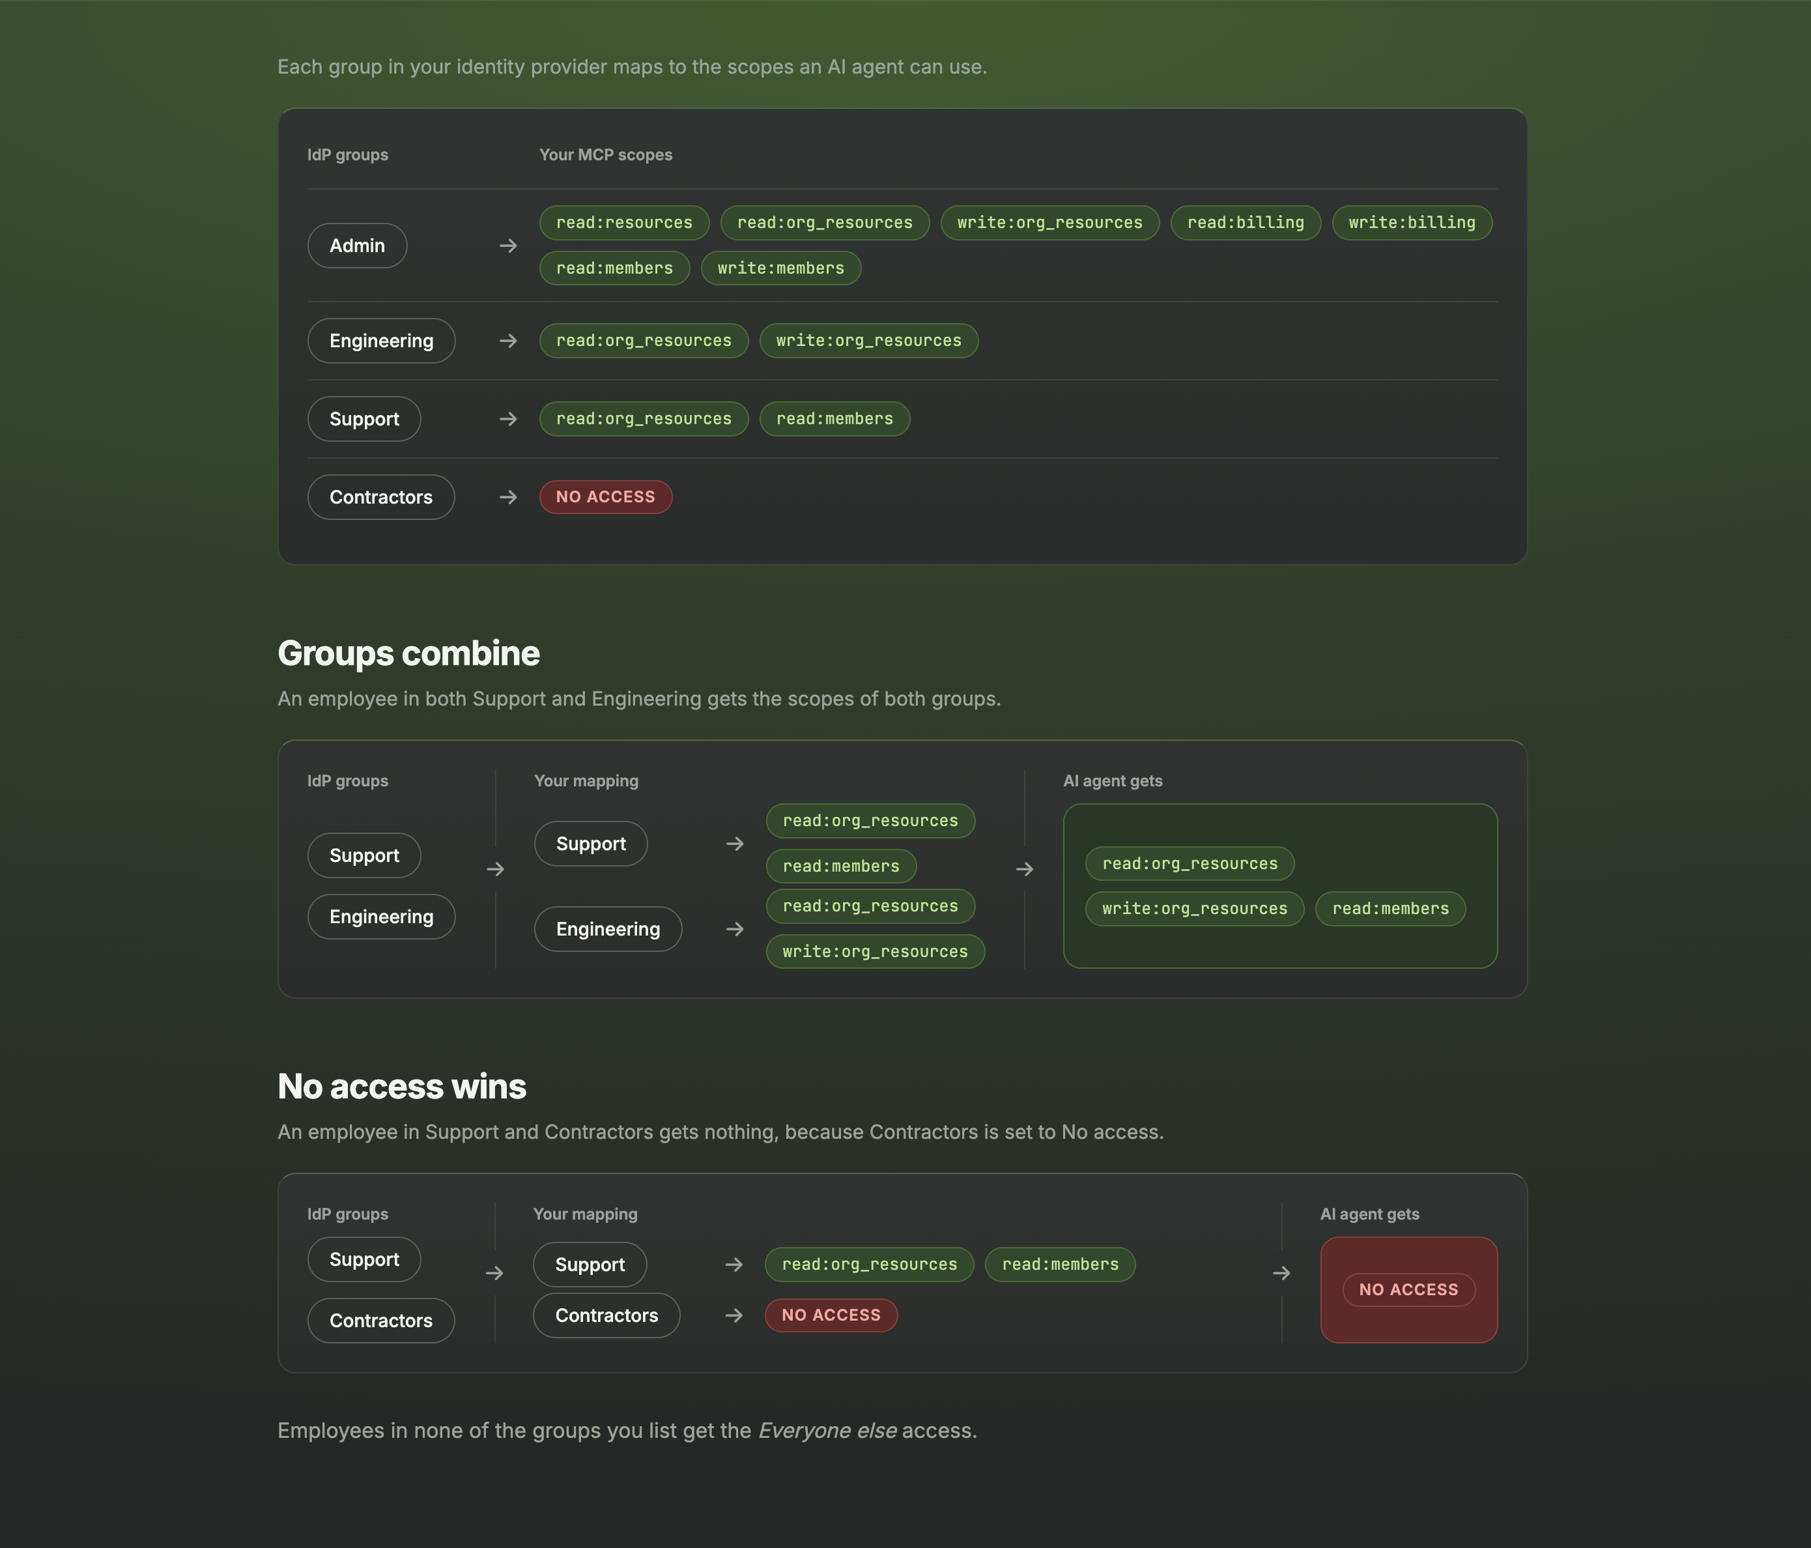Image resolution: width=1811 pixels, height=1548 pixels.
Task: Click the arrow beside Engineering in the MCP scopes table
Action: tap(508, 341)
